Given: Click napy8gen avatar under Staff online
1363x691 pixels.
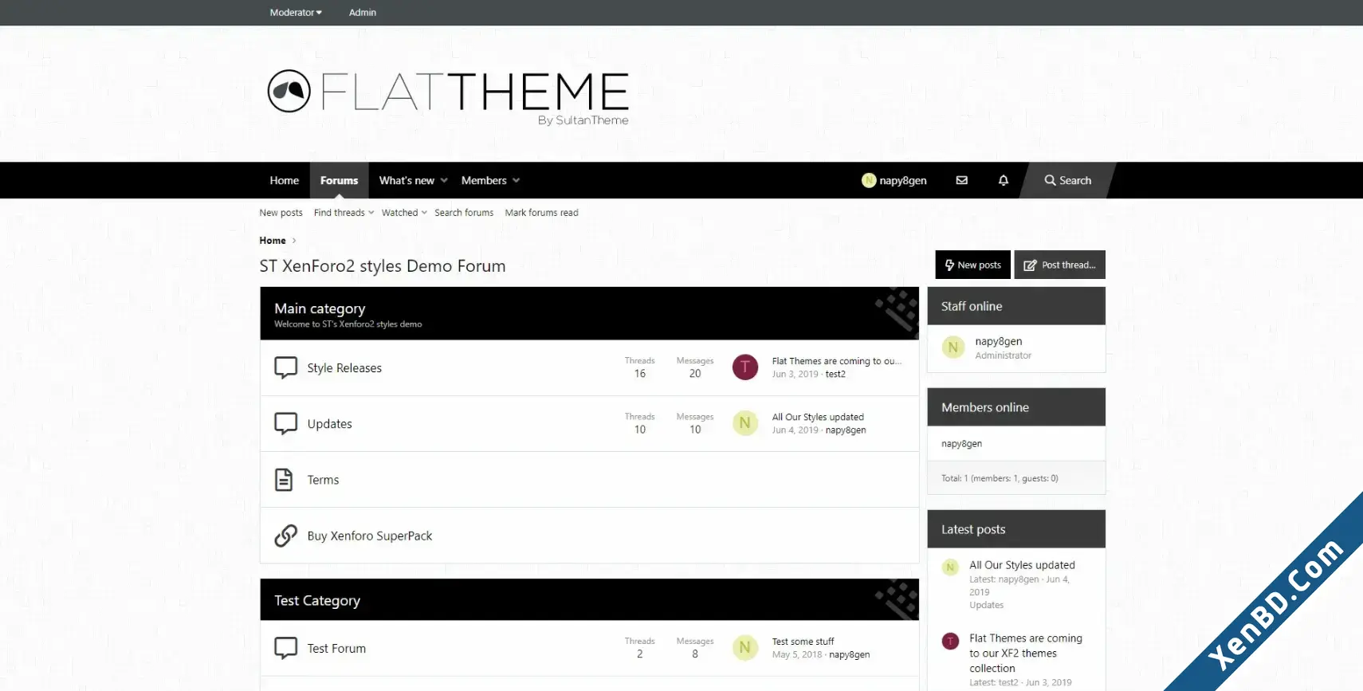Looking at the screenshot, I should point(953,347).
